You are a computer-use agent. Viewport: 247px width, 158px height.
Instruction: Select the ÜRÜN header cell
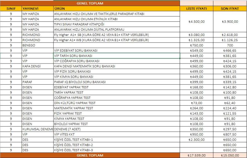point(117,9)
